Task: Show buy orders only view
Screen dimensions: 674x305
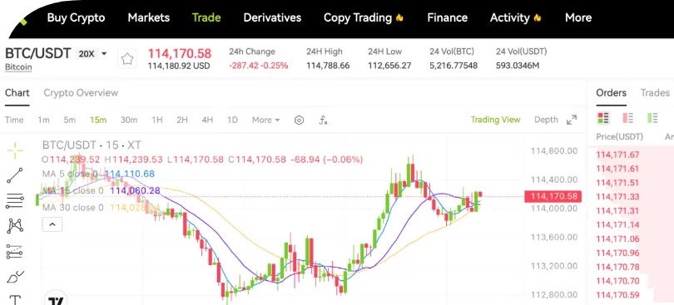Action: point(652,118)
